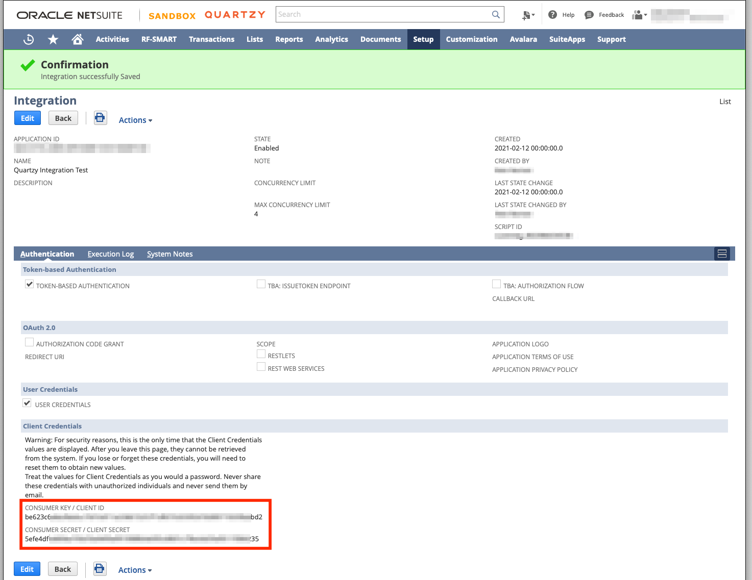Switch to the Execution Log subtab

111,254
